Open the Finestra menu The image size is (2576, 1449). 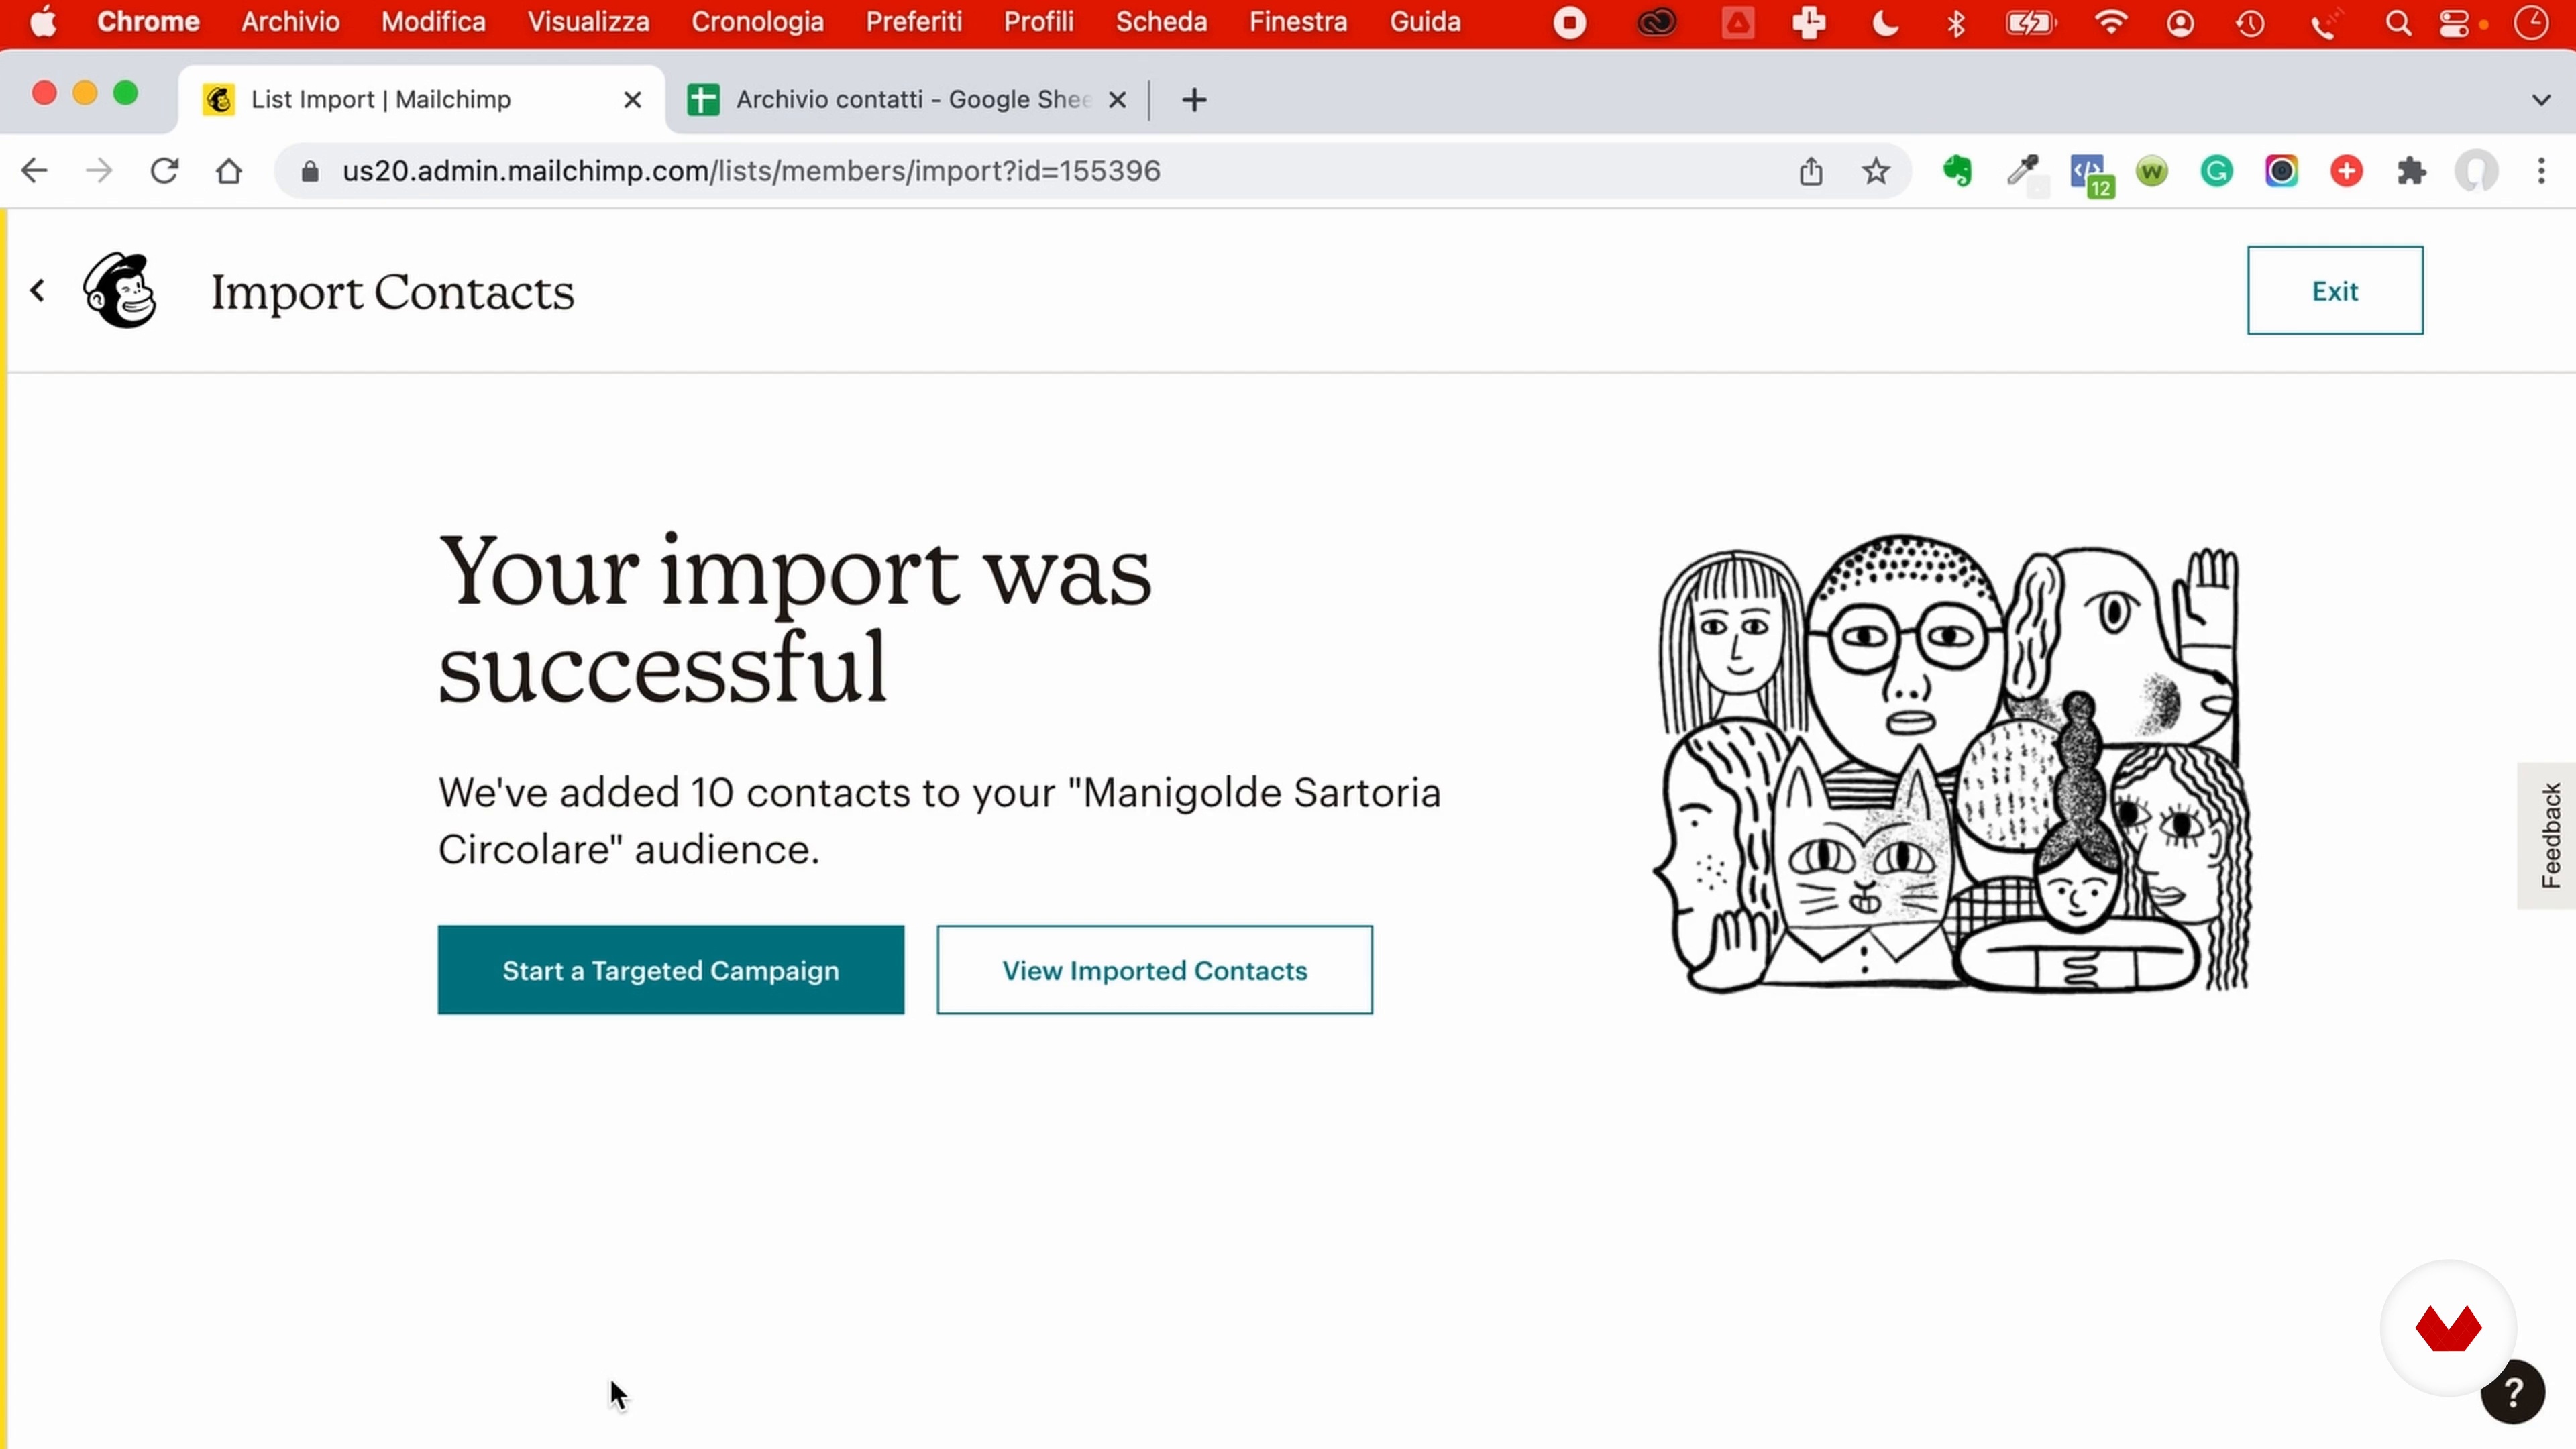point(1298,22)
